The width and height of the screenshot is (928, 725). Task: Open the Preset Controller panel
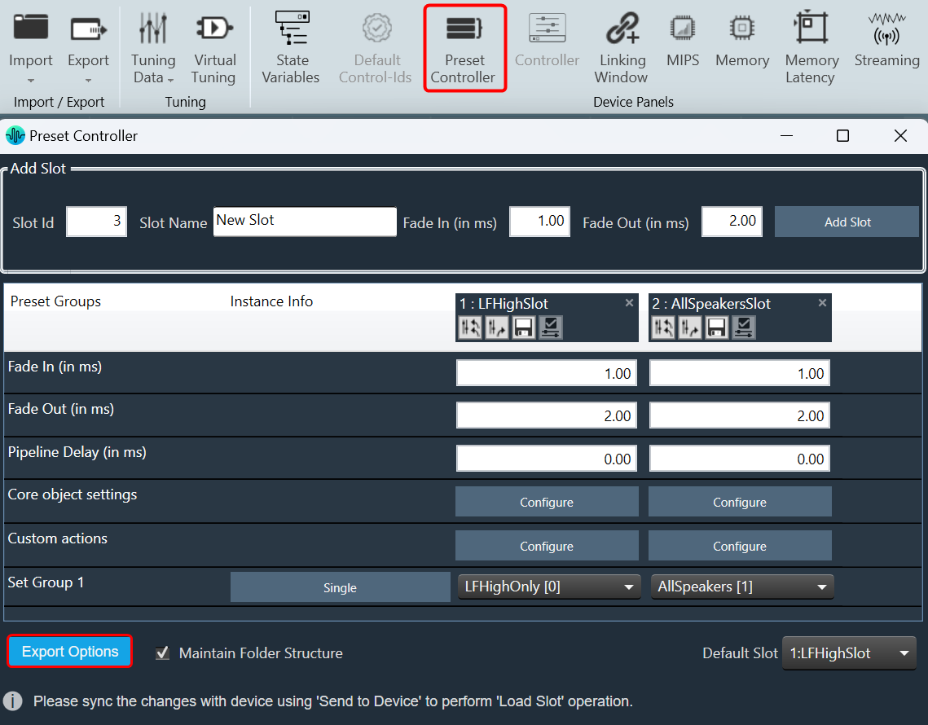[464, 47]
